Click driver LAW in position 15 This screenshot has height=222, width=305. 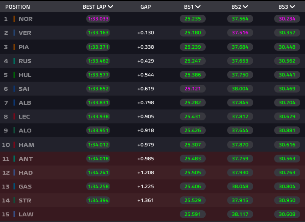(26, 215)
